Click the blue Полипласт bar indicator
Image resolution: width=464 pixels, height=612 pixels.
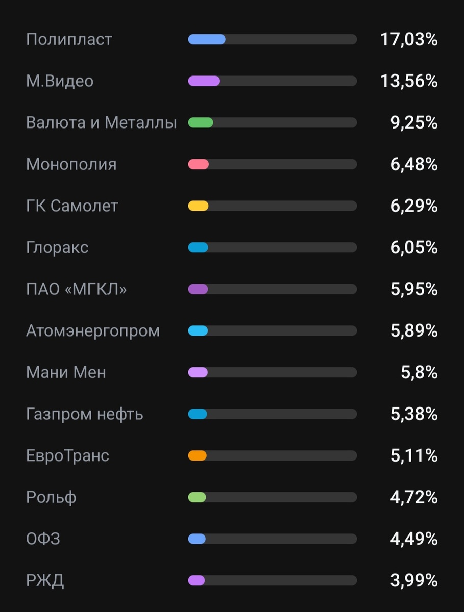coord(206,39)
